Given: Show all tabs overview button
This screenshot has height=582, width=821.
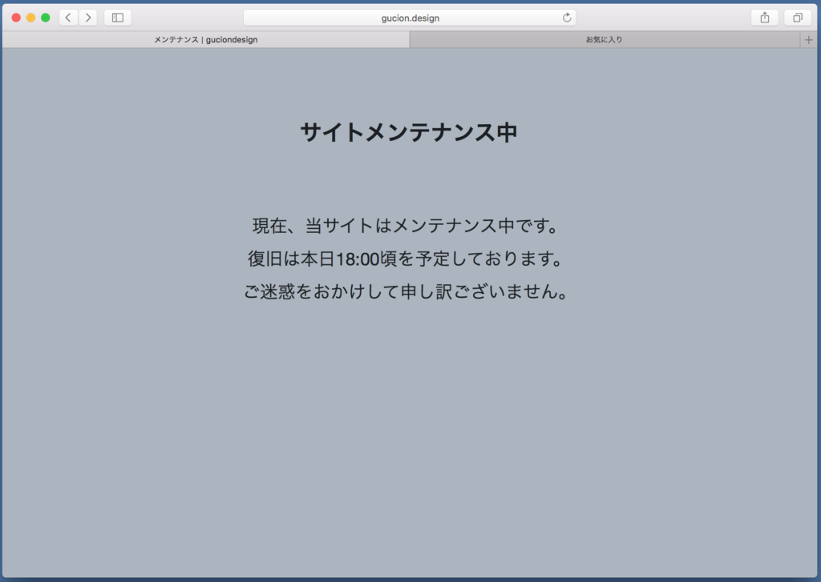Looking at the screenshot, I should tap(798, 18).
